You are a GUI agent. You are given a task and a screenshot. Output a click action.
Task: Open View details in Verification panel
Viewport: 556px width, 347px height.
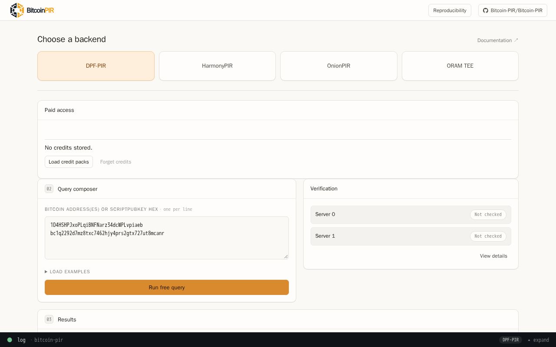point(493,256)
